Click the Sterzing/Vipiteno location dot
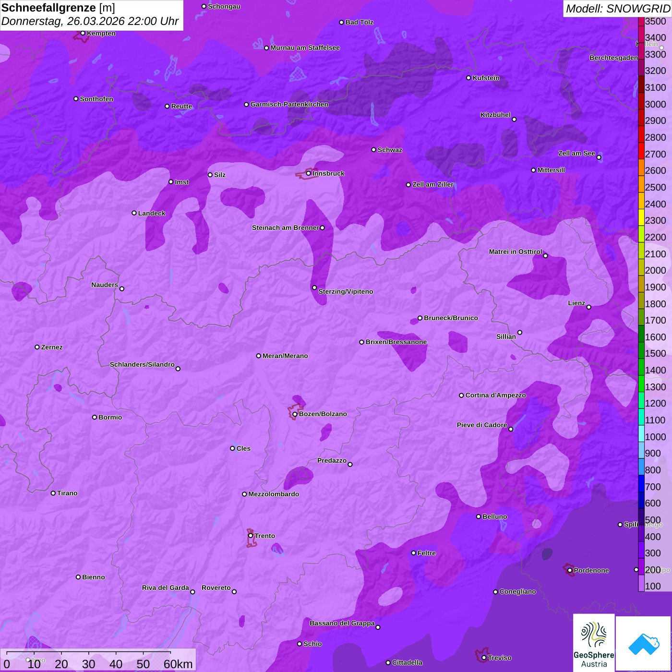The image size is (672, 672). coord(314,288)
